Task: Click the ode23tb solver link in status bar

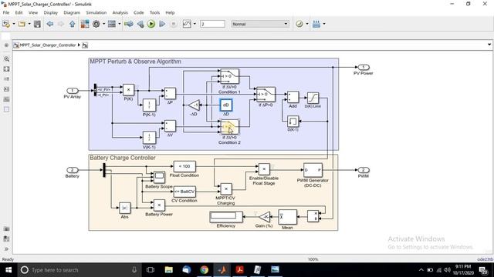Action: pos(486,259)
